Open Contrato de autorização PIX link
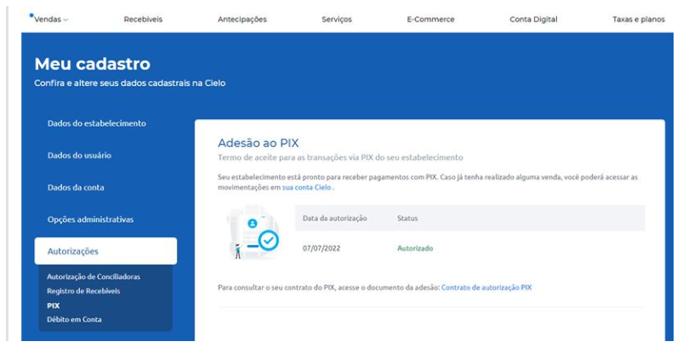The height and width of the screenshot is (353, 677). (486, 288)
